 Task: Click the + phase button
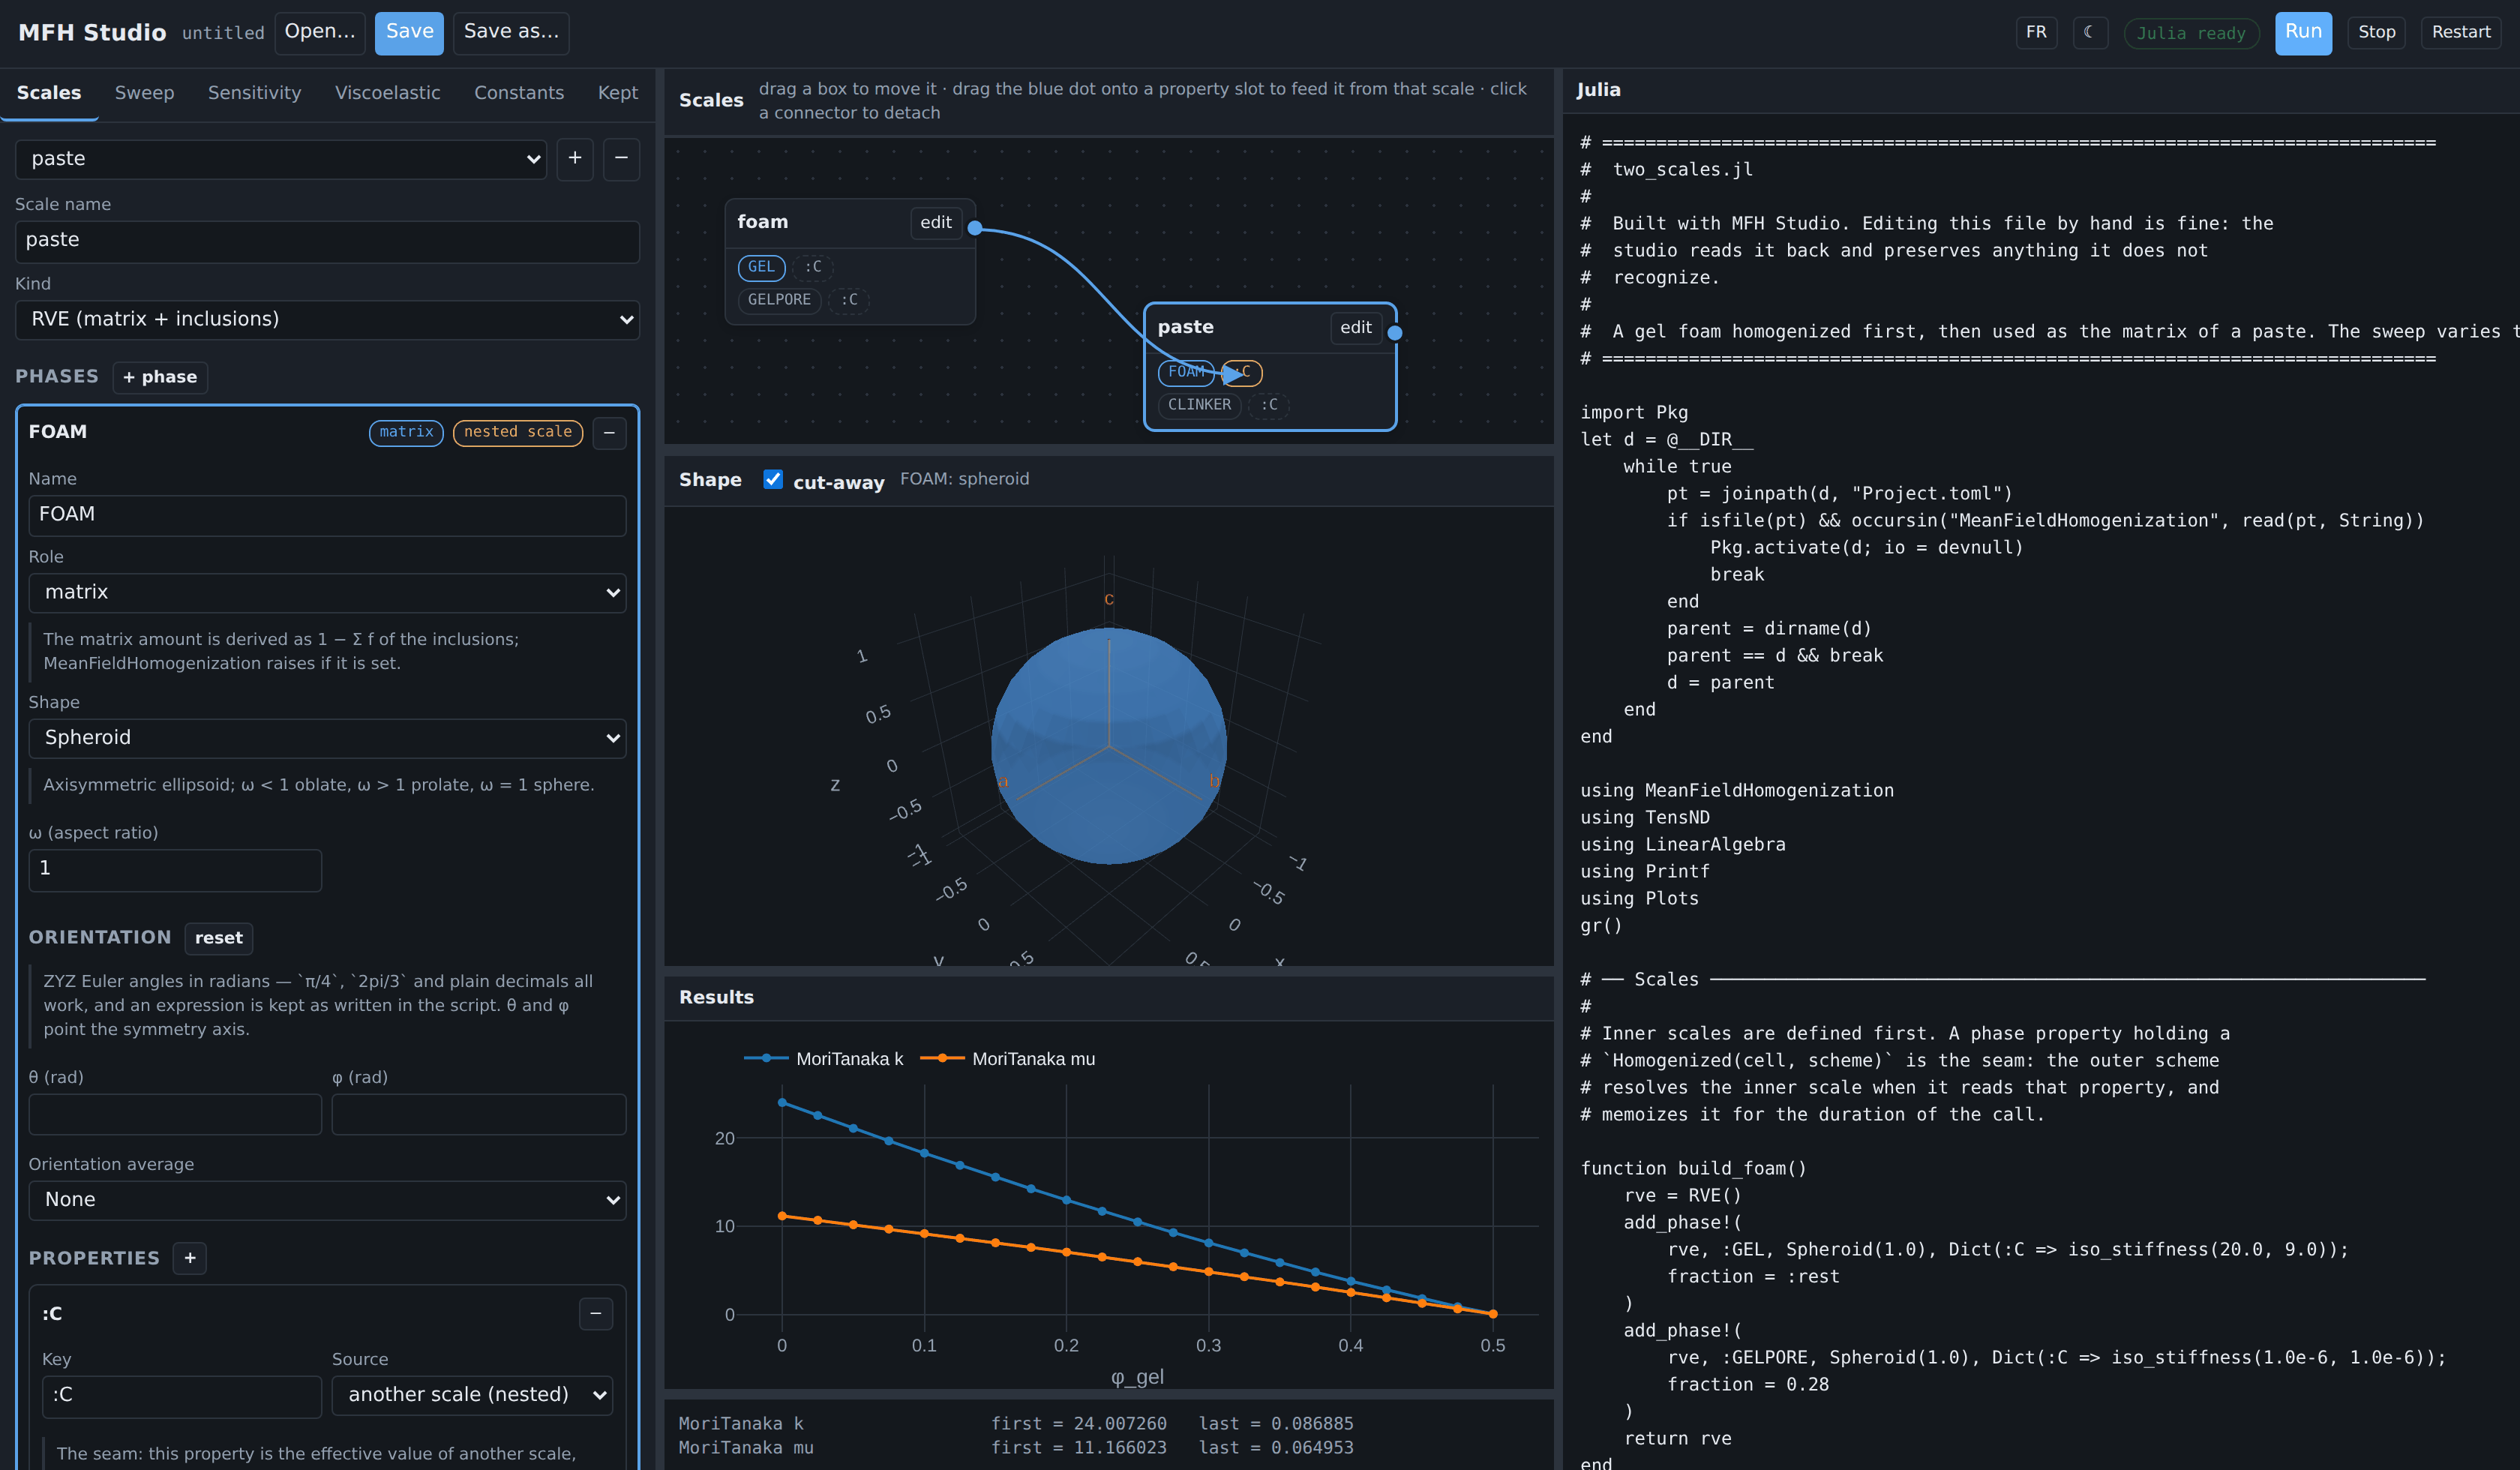(x=160, y=377)
